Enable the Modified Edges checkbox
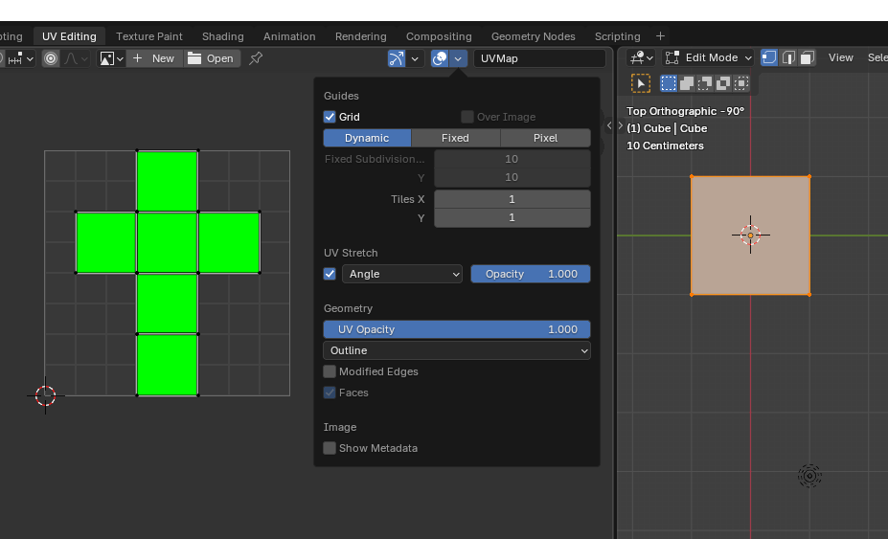Image resolution: width=888 pixels, height=539 pixels. point(330,371)
